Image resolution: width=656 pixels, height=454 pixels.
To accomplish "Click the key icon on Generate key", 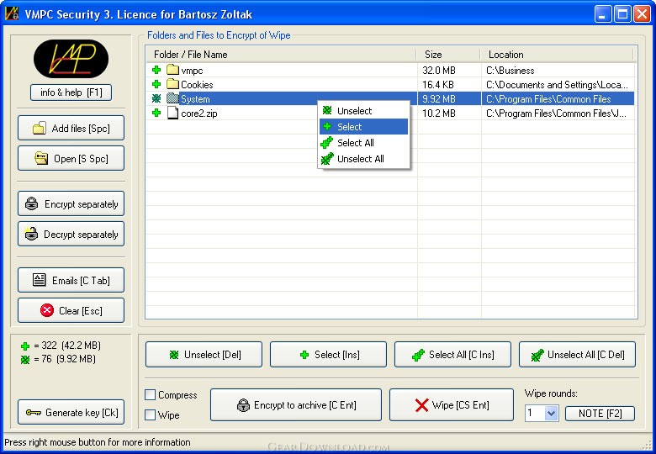I will click(34, 413).
